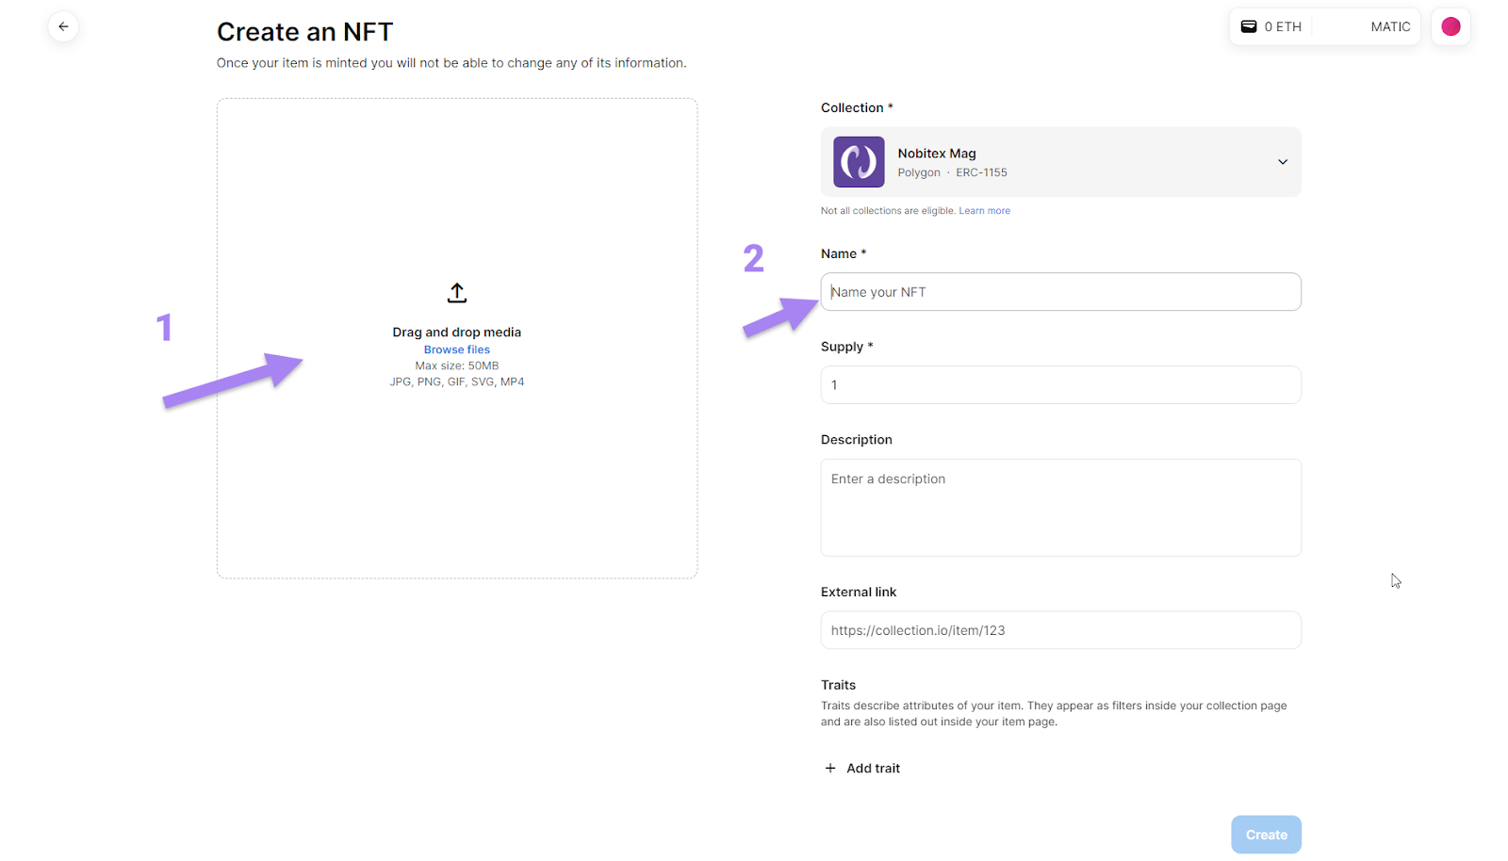Select the Description text area
Image resolution: width=1508 pixels, height=861 pixels.
[x=1060, y=508]
